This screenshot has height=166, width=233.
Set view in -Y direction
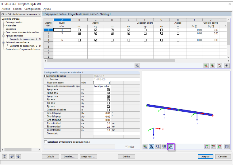tap(213, 147)
